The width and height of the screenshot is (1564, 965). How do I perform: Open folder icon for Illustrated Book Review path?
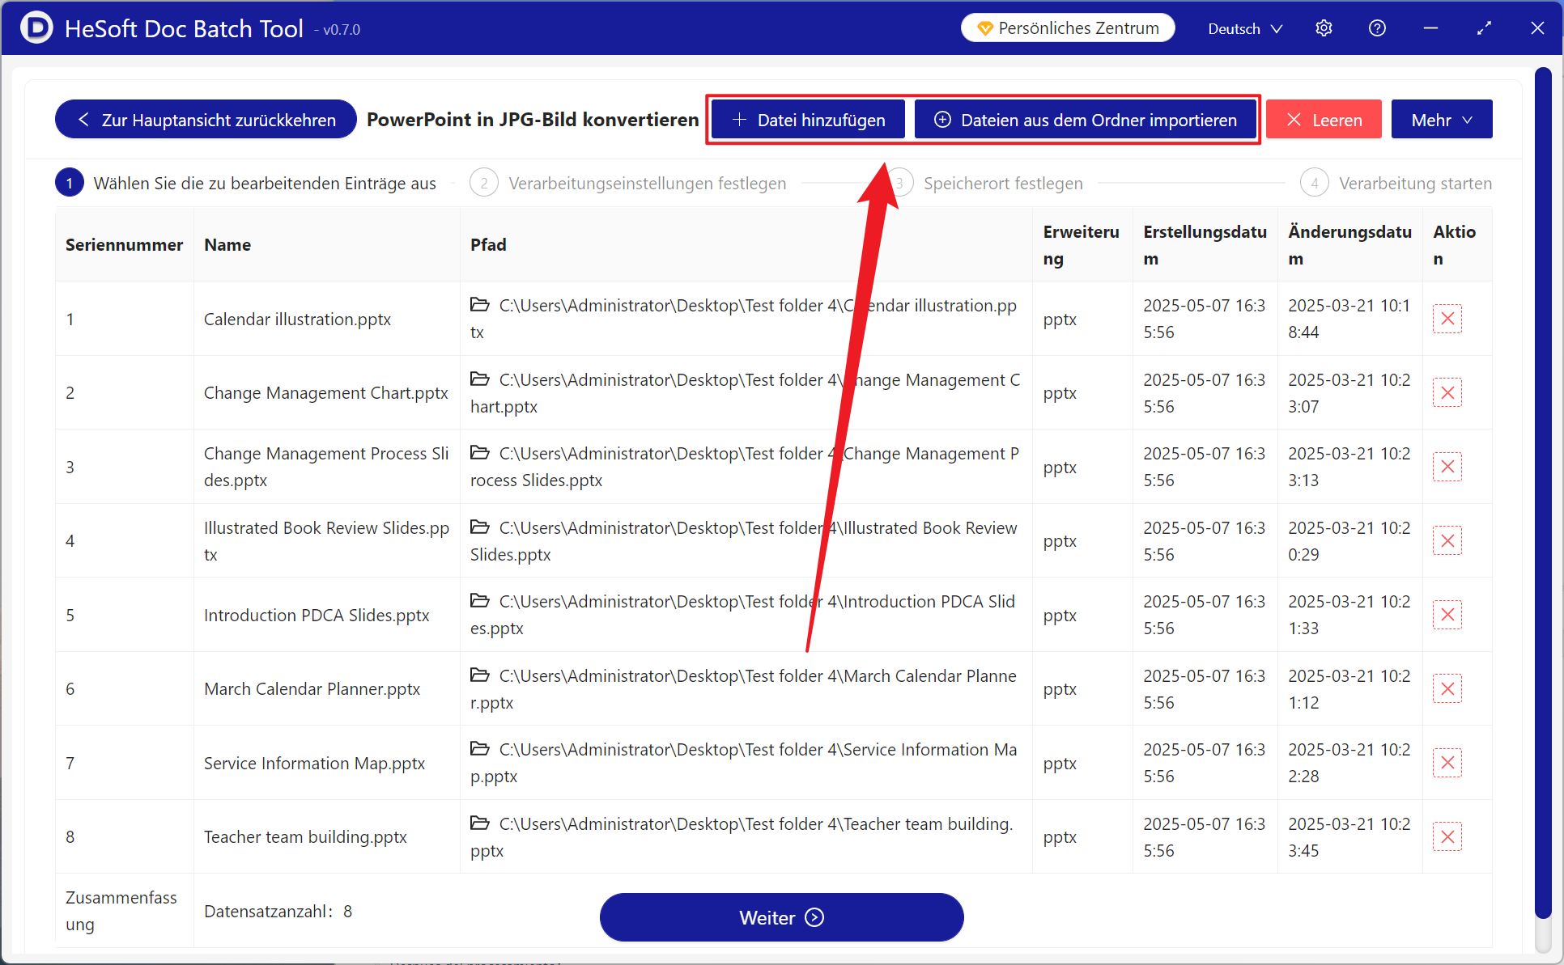(x=480, y=527)
